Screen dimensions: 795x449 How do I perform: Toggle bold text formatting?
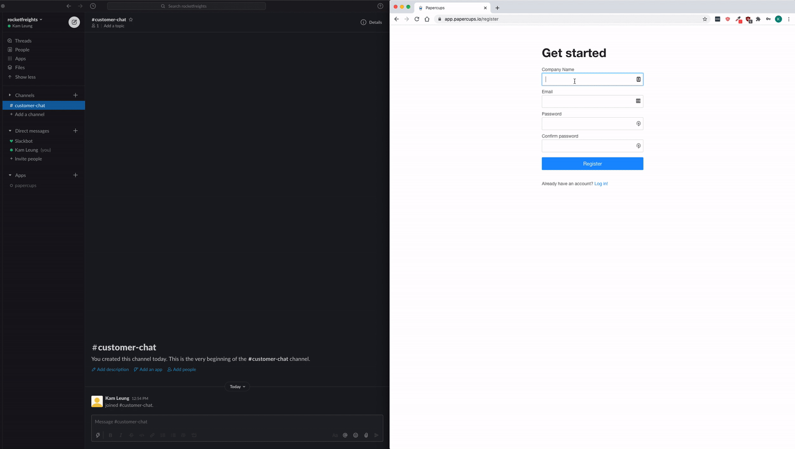110,435
